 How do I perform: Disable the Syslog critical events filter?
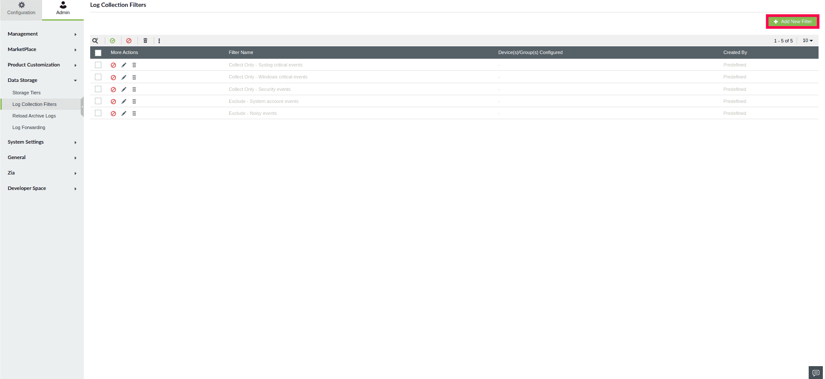point(113,65)
